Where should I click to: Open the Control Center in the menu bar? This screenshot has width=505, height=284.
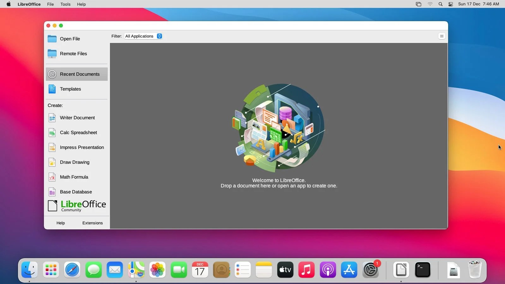451,4
